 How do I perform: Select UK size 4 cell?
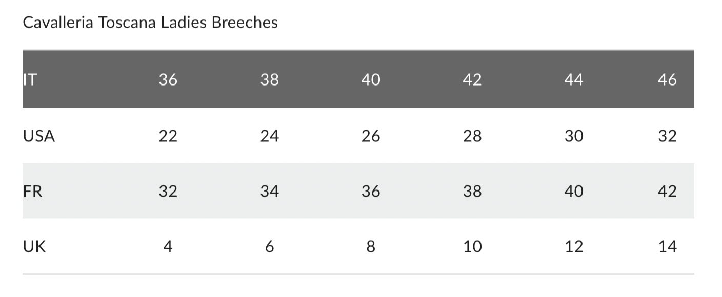(168, 247)
